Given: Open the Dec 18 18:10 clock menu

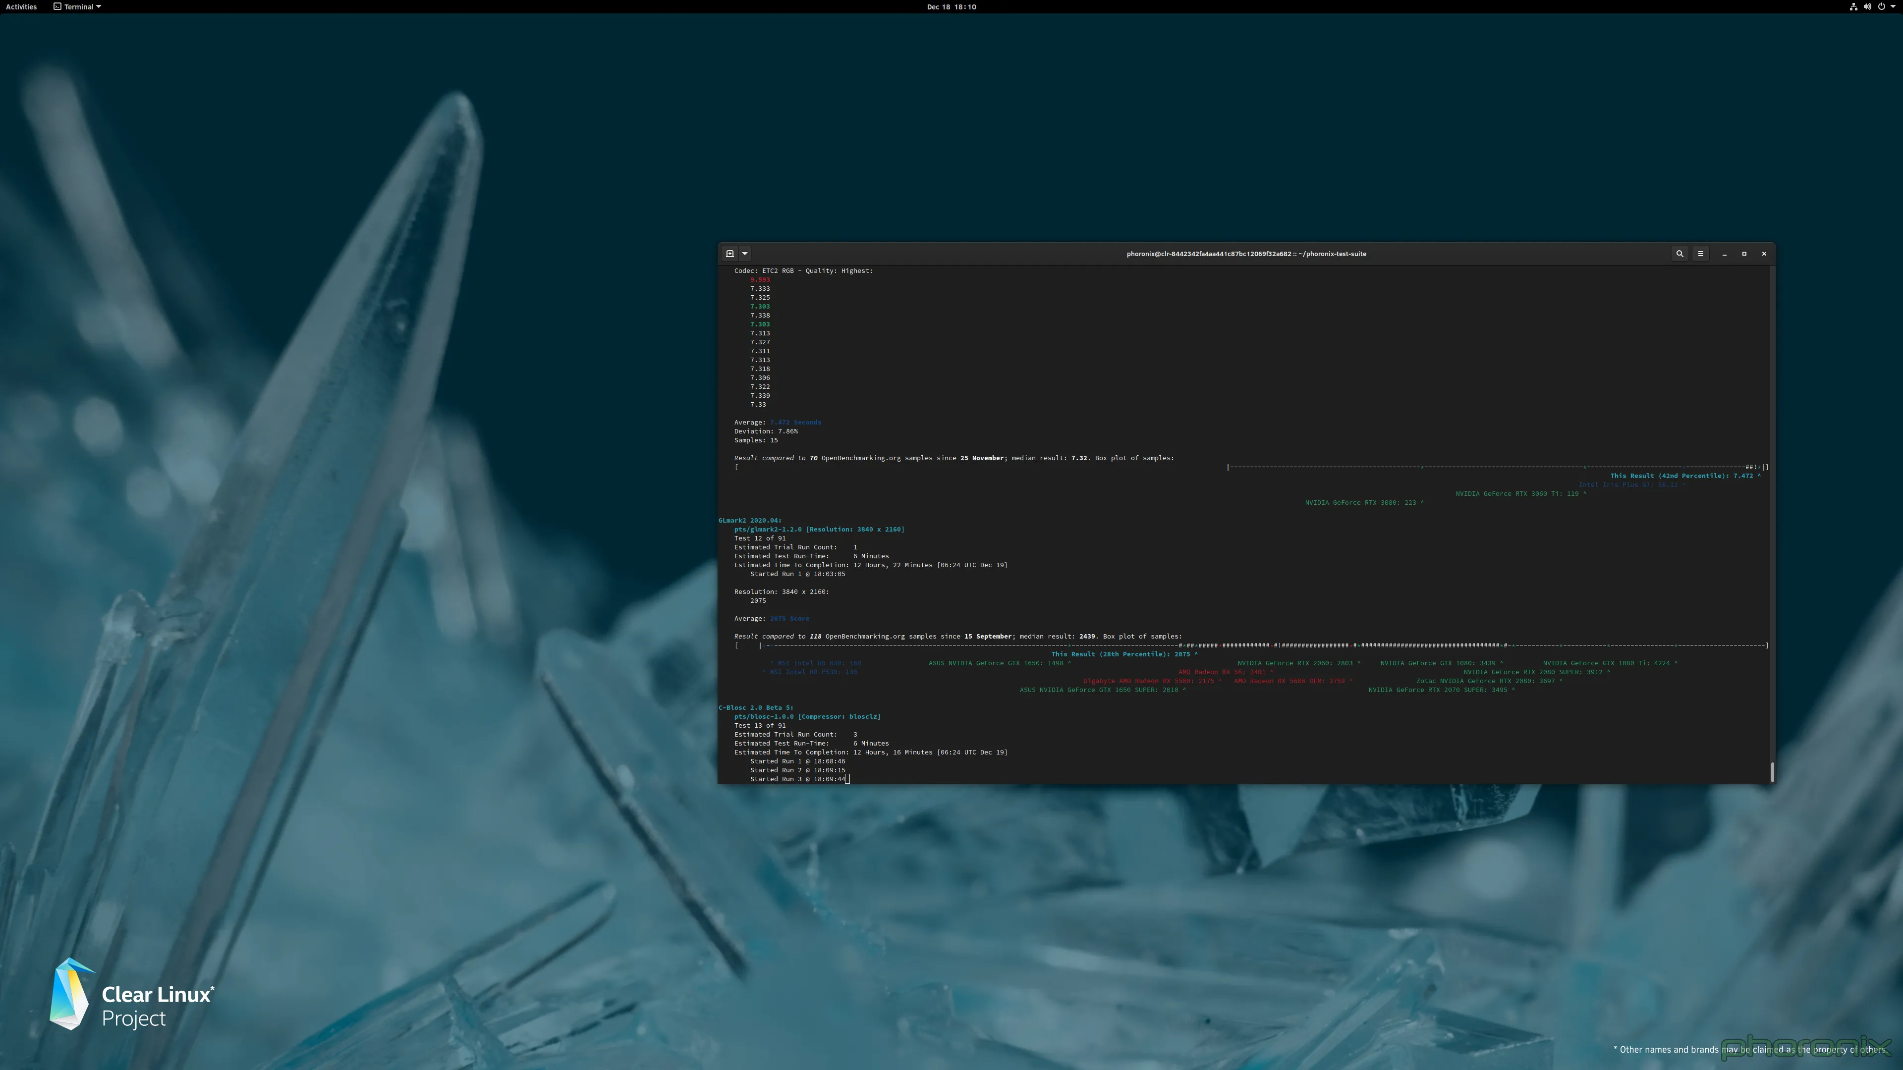Looking at the screenshot, I should 951,6.
